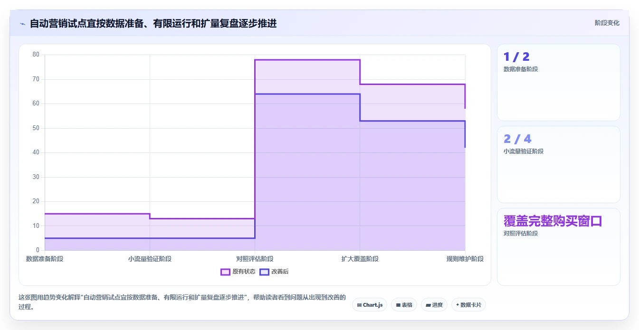This screenshot has height=330, width=639.
Task: Click the 对照评估阶段 caption in third card
Action: (x=521, y=234)
